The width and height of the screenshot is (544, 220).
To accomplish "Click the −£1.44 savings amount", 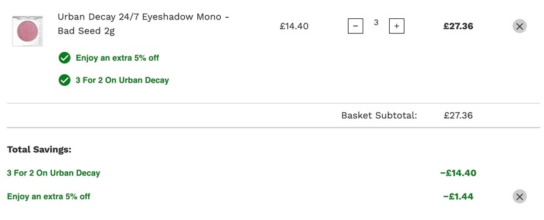I will [x=458, y=196].
